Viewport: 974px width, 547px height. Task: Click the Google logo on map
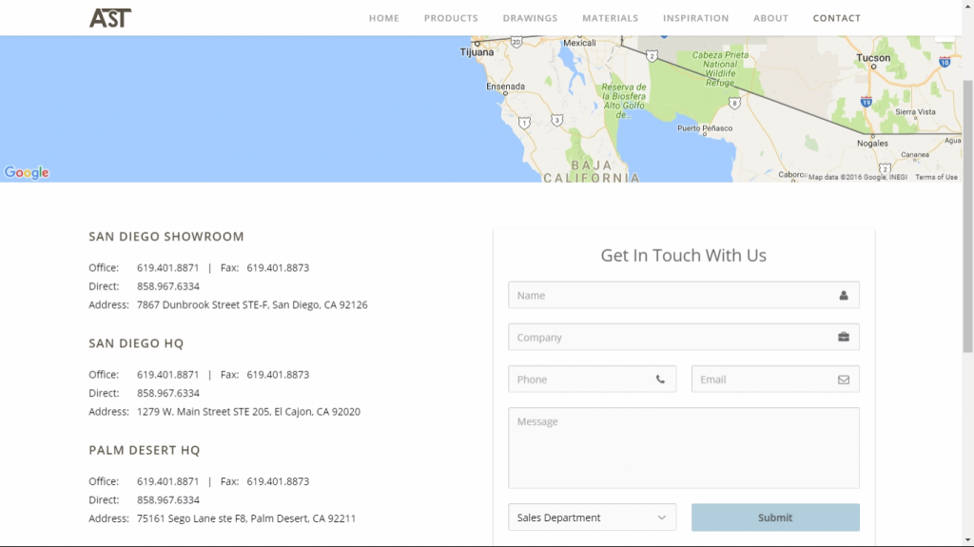(x=27, y=172)
